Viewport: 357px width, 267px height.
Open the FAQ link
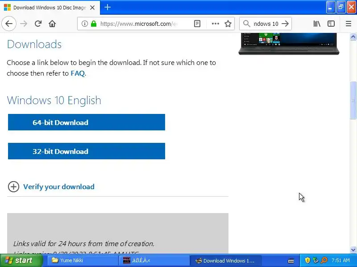78,73
